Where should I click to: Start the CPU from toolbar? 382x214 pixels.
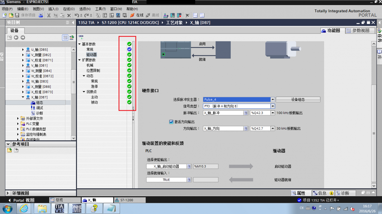point(172,15)
